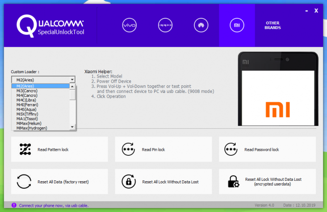Choose MiMax(Hydrogen) loader
Viewport: 327px width, 212px height.
coord(41,128)
